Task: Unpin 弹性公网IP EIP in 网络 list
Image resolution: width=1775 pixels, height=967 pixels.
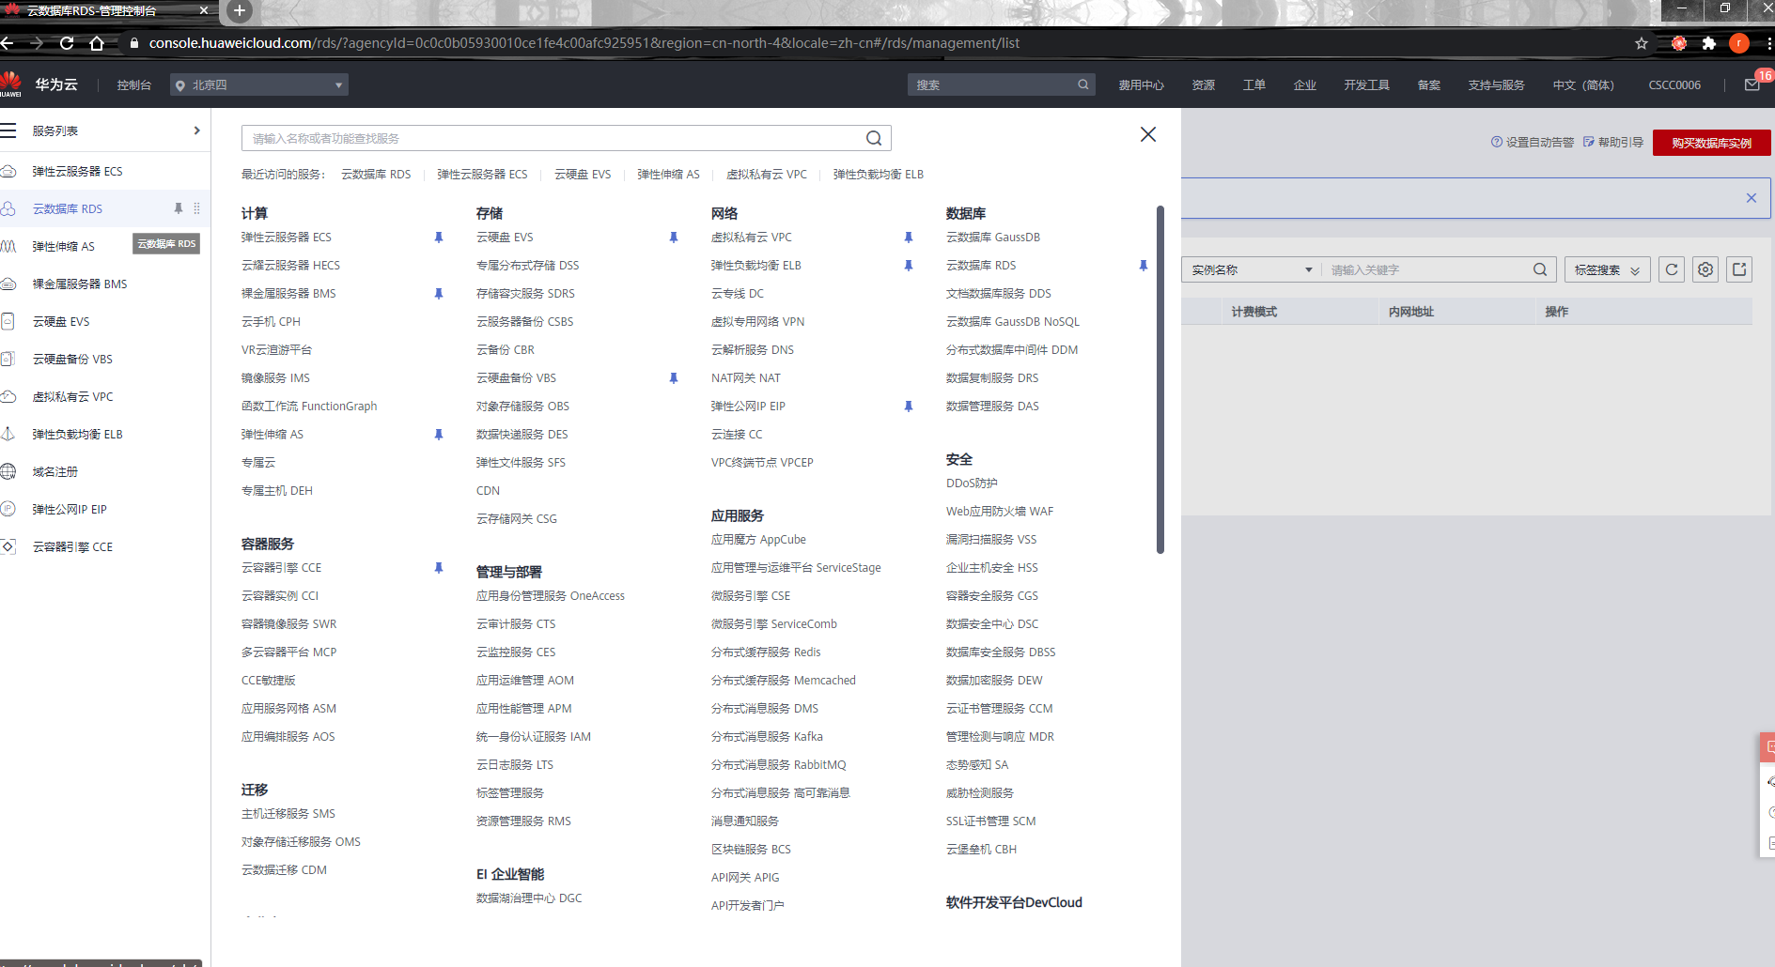Action: coord(909,407)
